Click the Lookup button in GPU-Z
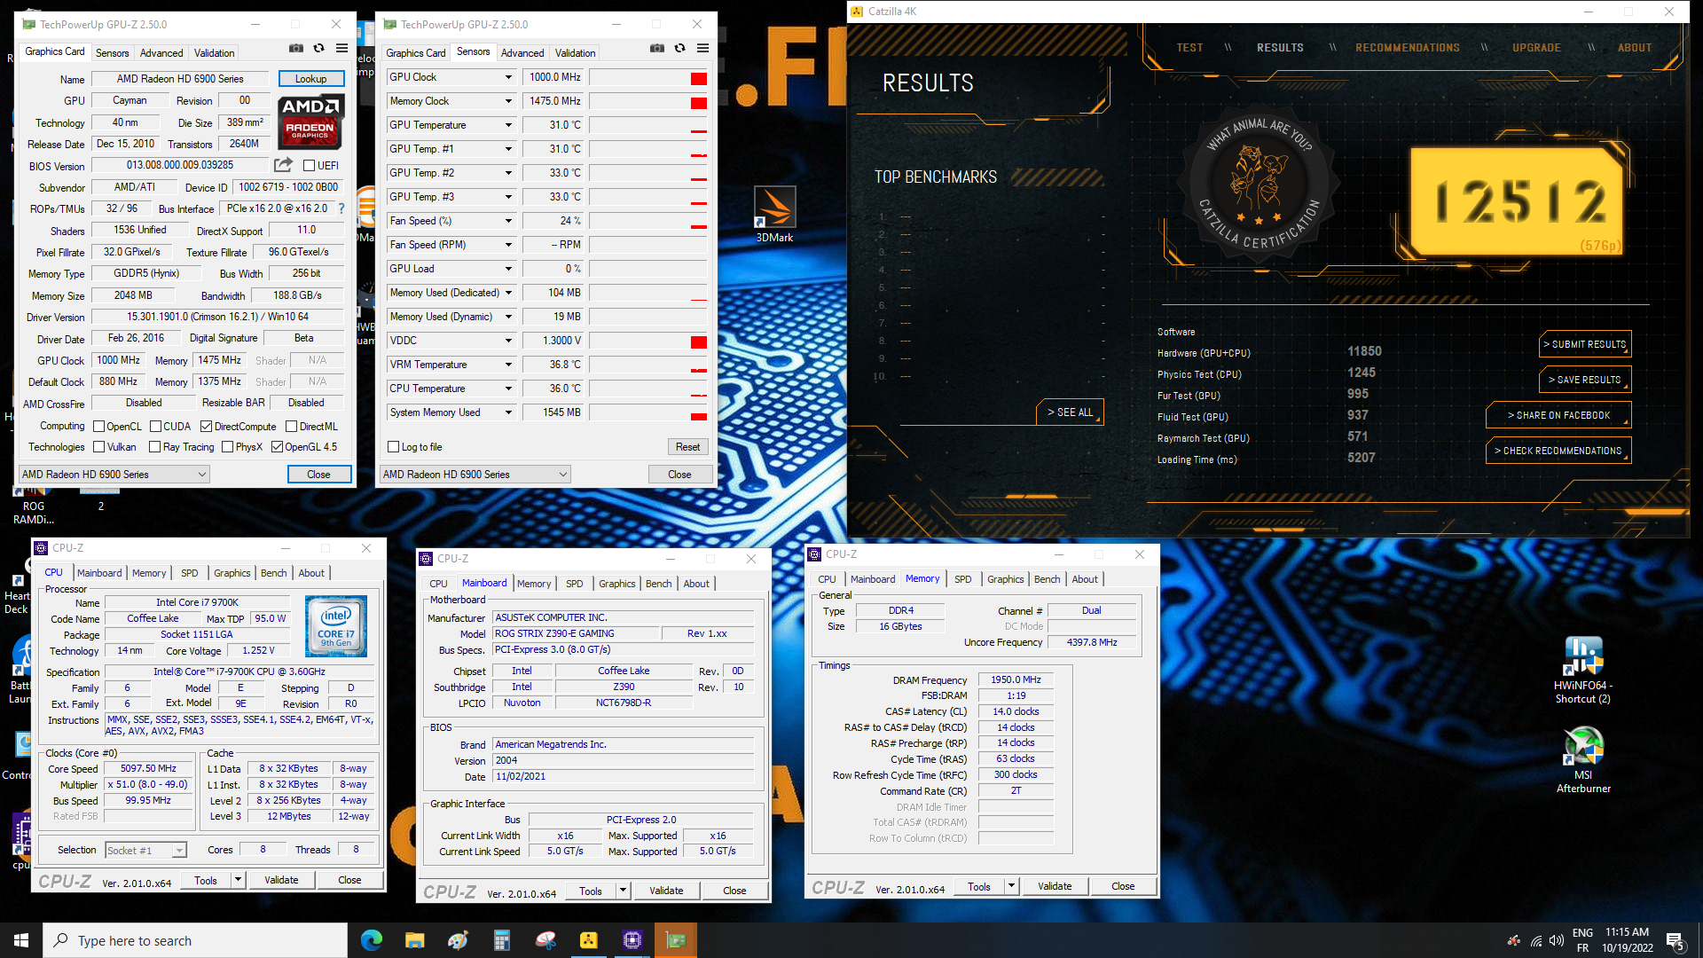 pos(310,79)
